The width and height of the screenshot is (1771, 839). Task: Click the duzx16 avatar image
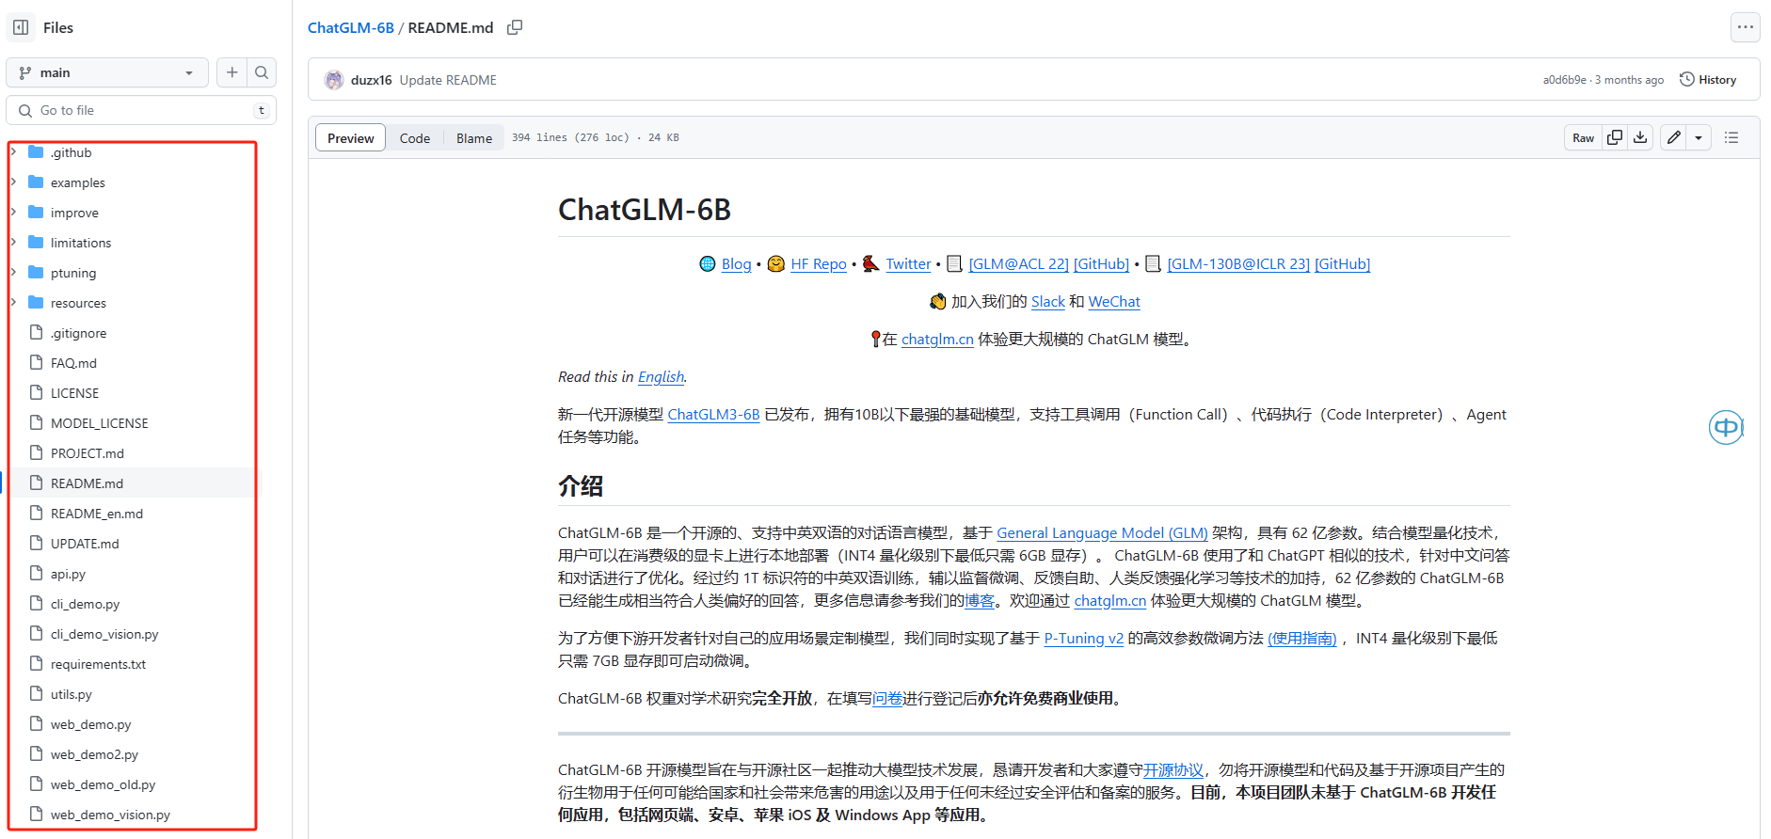(x=334, y=80)
